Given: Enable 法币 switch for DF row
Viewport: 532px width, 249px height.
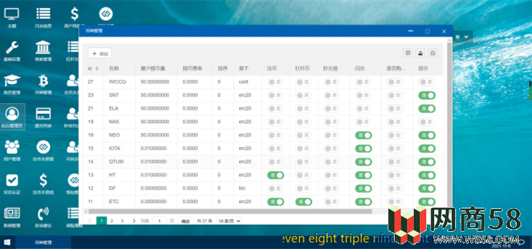Looking at the screenshot, I should click(x=275, y=188).
